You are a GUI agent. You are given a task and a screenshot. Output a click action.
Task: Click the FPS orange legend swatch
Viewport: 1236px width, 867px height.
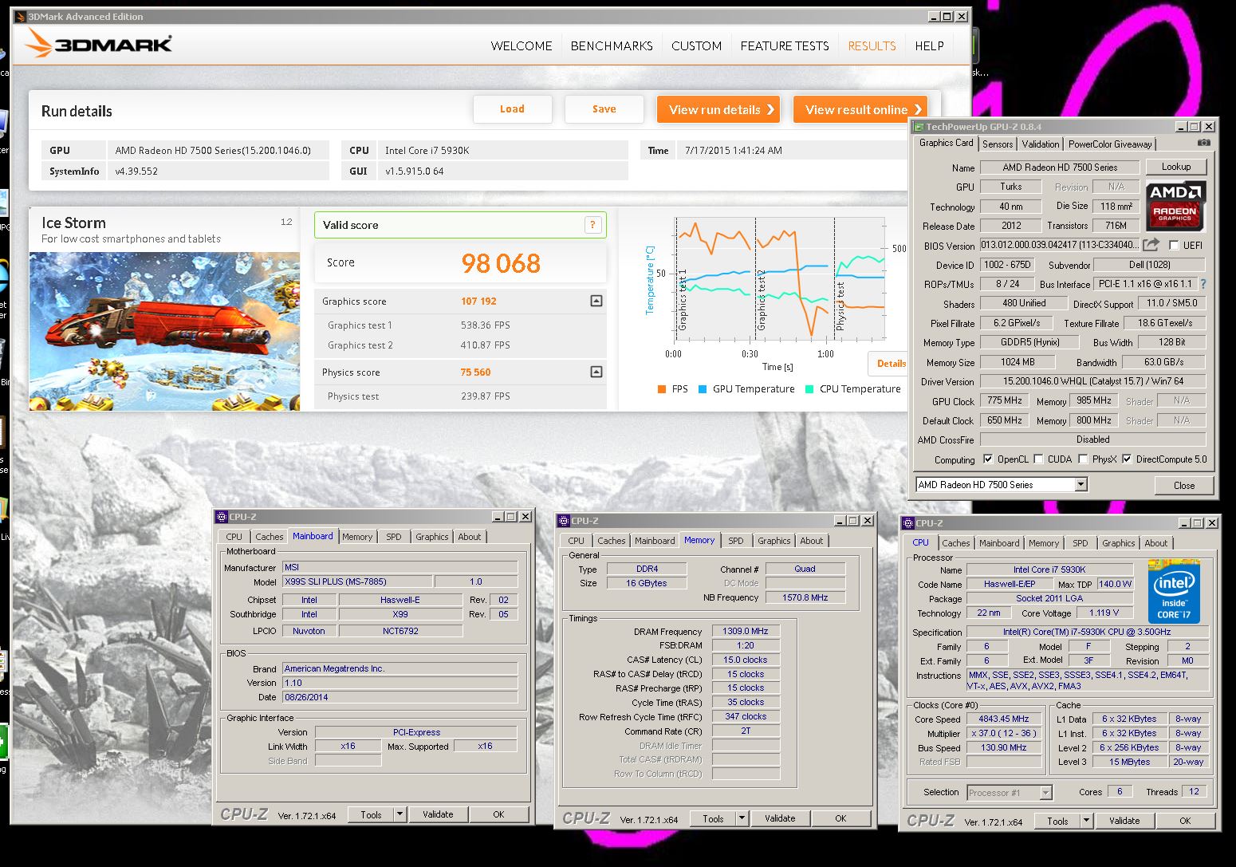(662, 389)
